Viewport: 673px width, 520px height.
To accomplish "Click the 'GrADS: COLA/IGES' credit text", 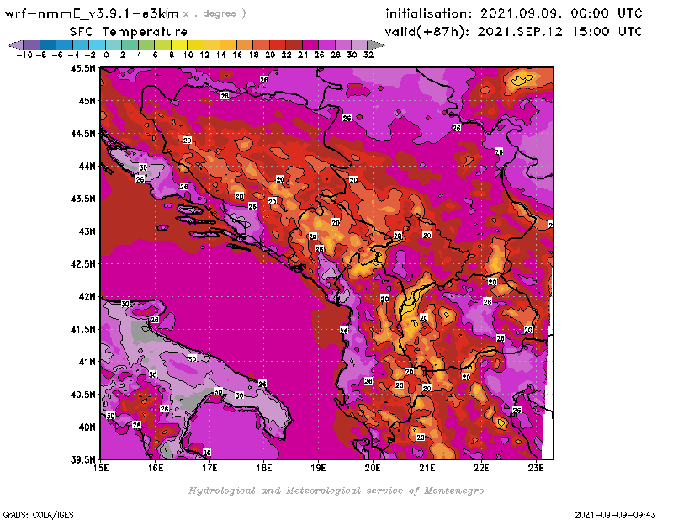I will 38,514.
